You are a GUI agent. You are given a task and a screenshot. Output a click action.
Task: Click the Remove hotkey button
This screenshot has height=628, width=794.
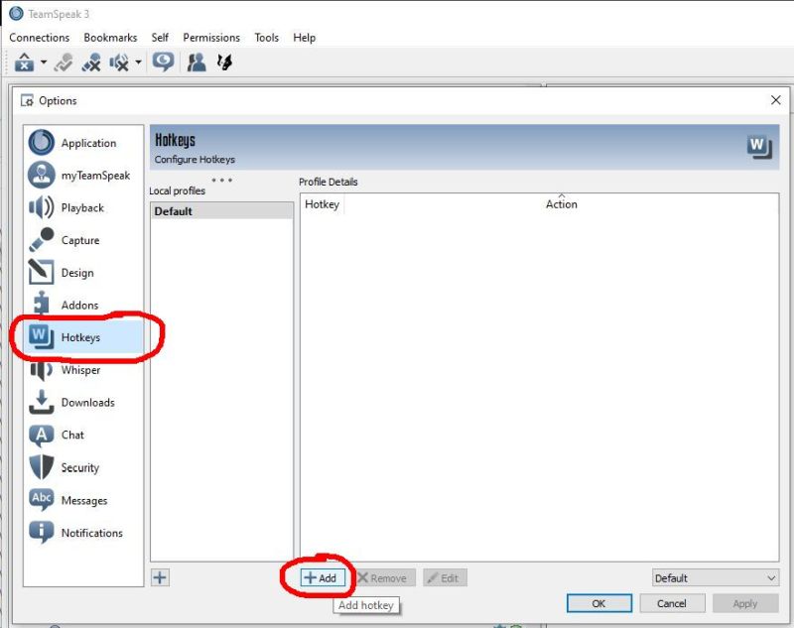[382, 577]
